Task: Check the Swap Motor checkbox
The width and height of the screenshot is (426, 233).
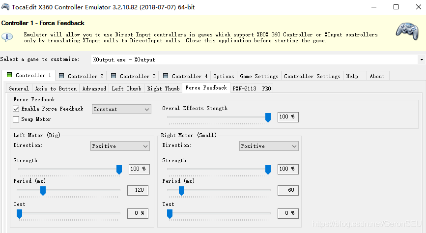Action: pos(16,119)
